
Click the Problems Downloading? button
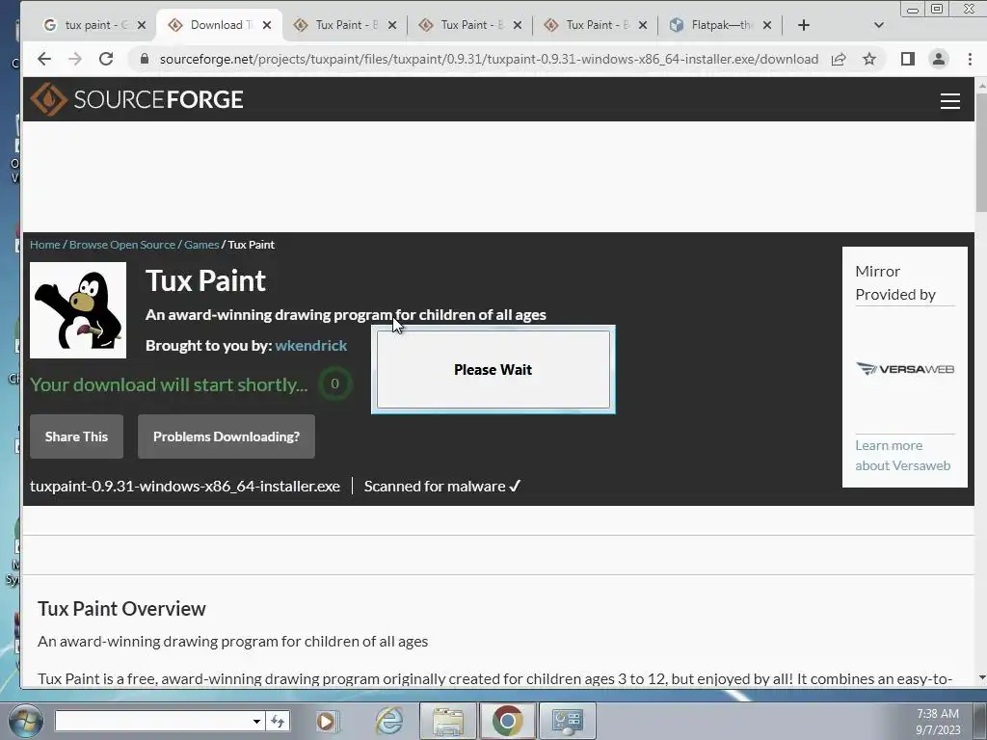click(226, 436)
